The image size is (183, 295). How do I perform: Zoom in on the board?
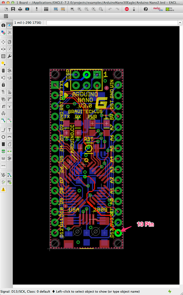click(79, 9)
